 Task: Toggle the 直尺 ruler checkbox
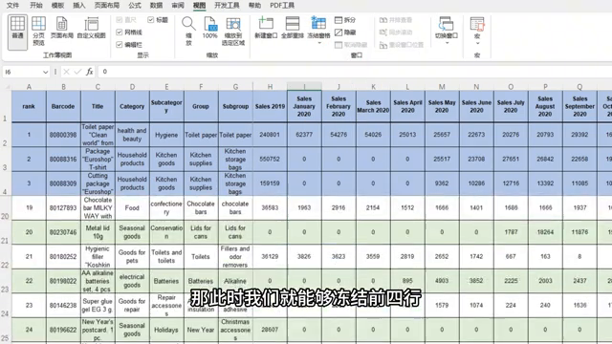click(120, 20)
